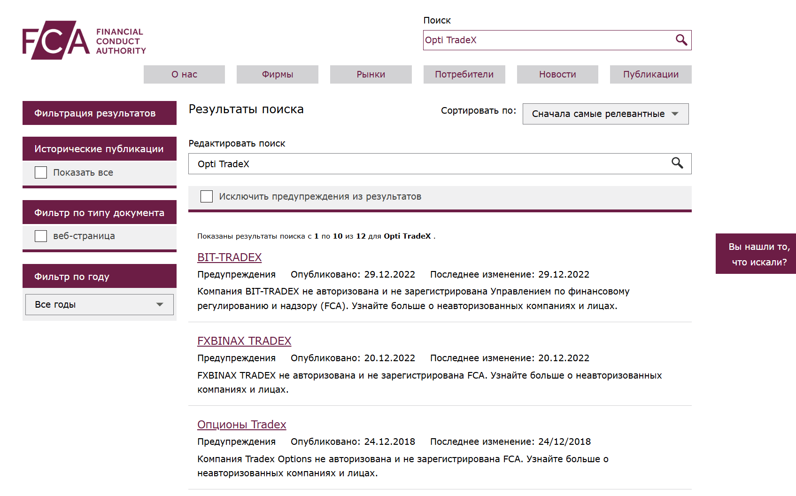Screen dimensions: 796x496
Task: Check 'Исключить предупреждения из результатов' box
Action: 207,196
